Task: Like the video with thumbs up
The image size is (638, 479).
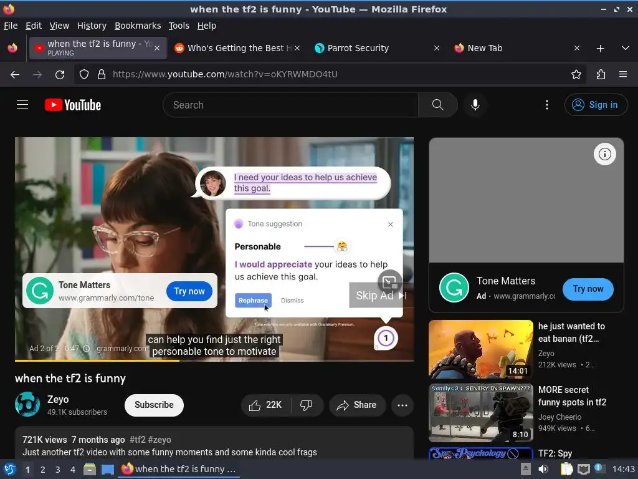Action: [x=267, y=405]
